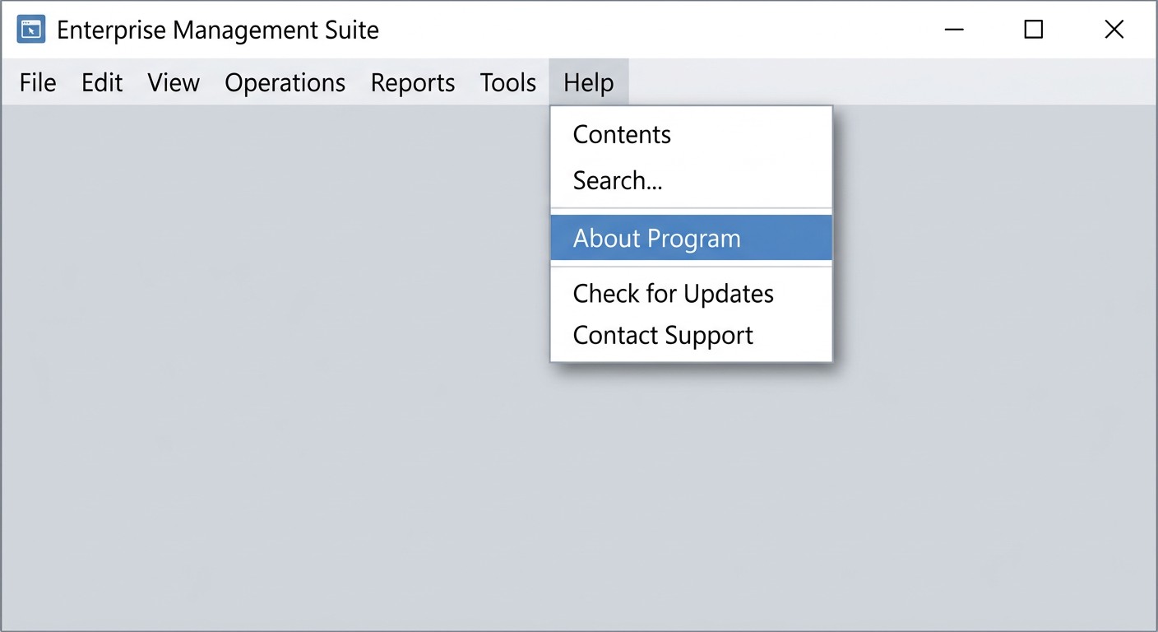Open the Reports menu
1158x632 pixels.
[413, 82]
